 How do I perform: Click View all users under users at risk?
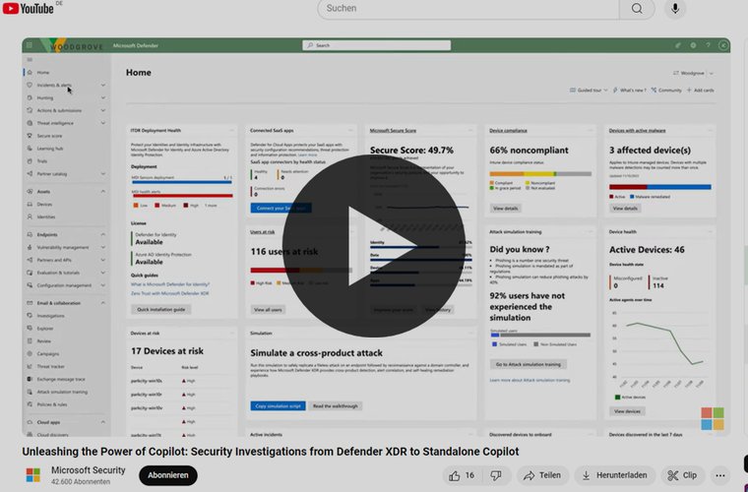click(x=268, y=310)
